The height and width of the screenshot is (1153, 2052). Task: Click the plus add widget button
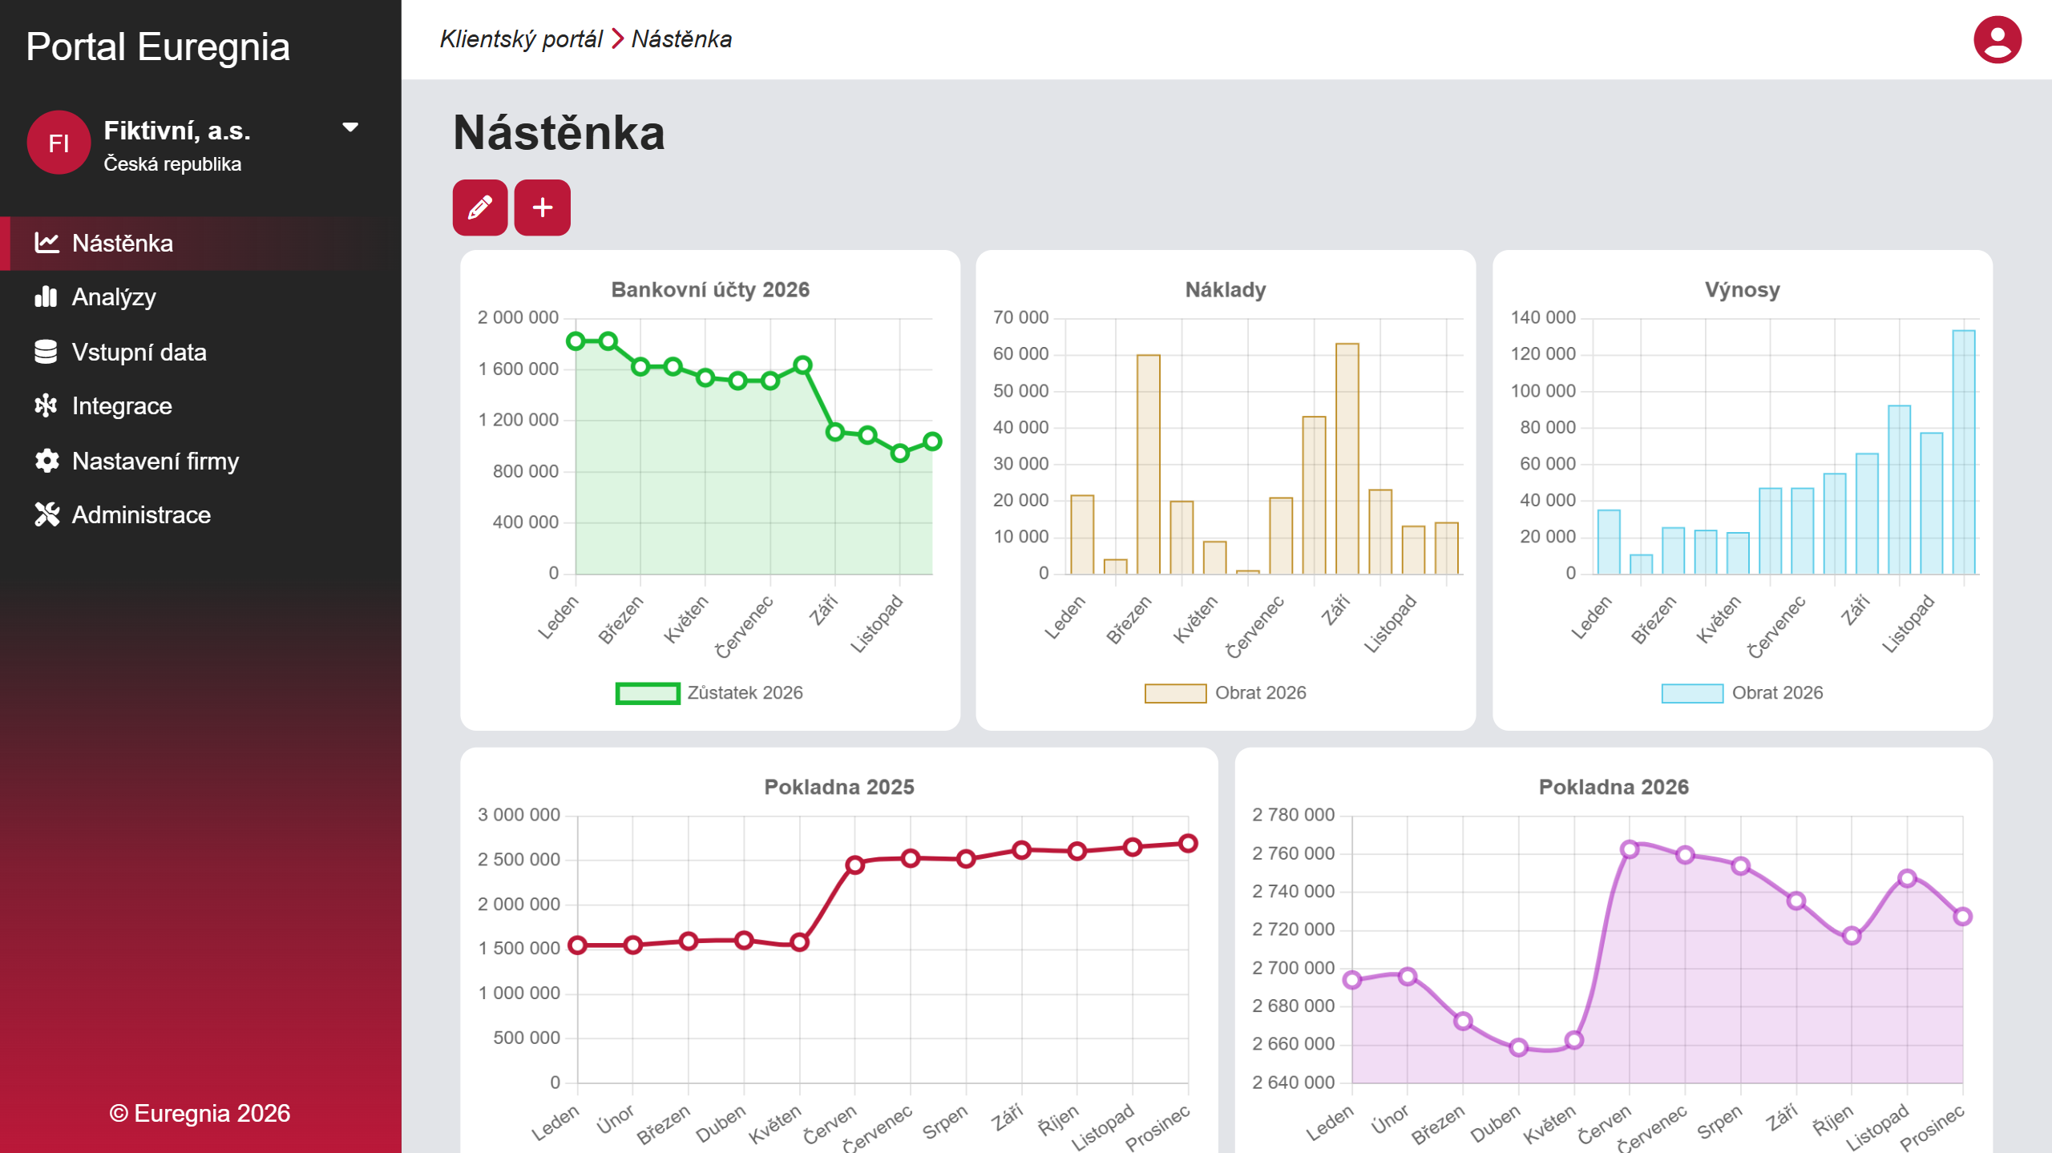543,208
